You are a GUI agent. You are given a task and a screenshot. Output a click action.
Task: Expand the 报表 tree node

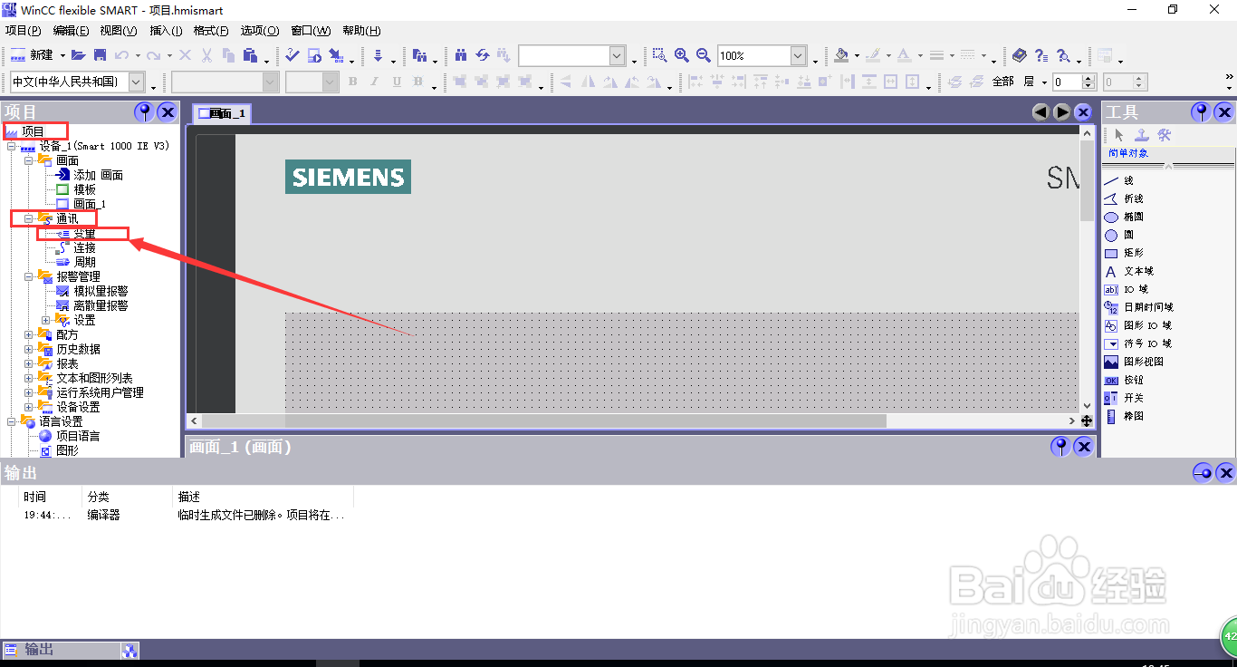point(29,363)
